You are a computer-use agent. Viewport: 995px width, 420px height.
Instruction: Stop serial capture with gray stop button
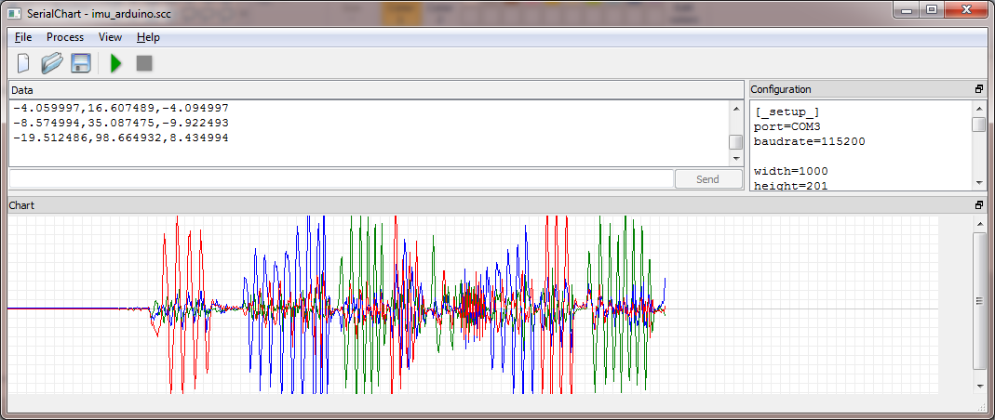[143, 63]
